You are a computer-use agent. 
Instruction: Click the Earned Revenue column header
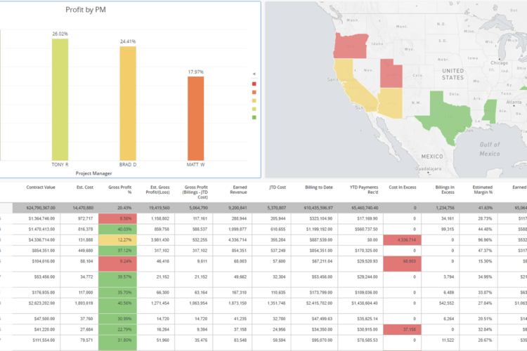[238, 190]
